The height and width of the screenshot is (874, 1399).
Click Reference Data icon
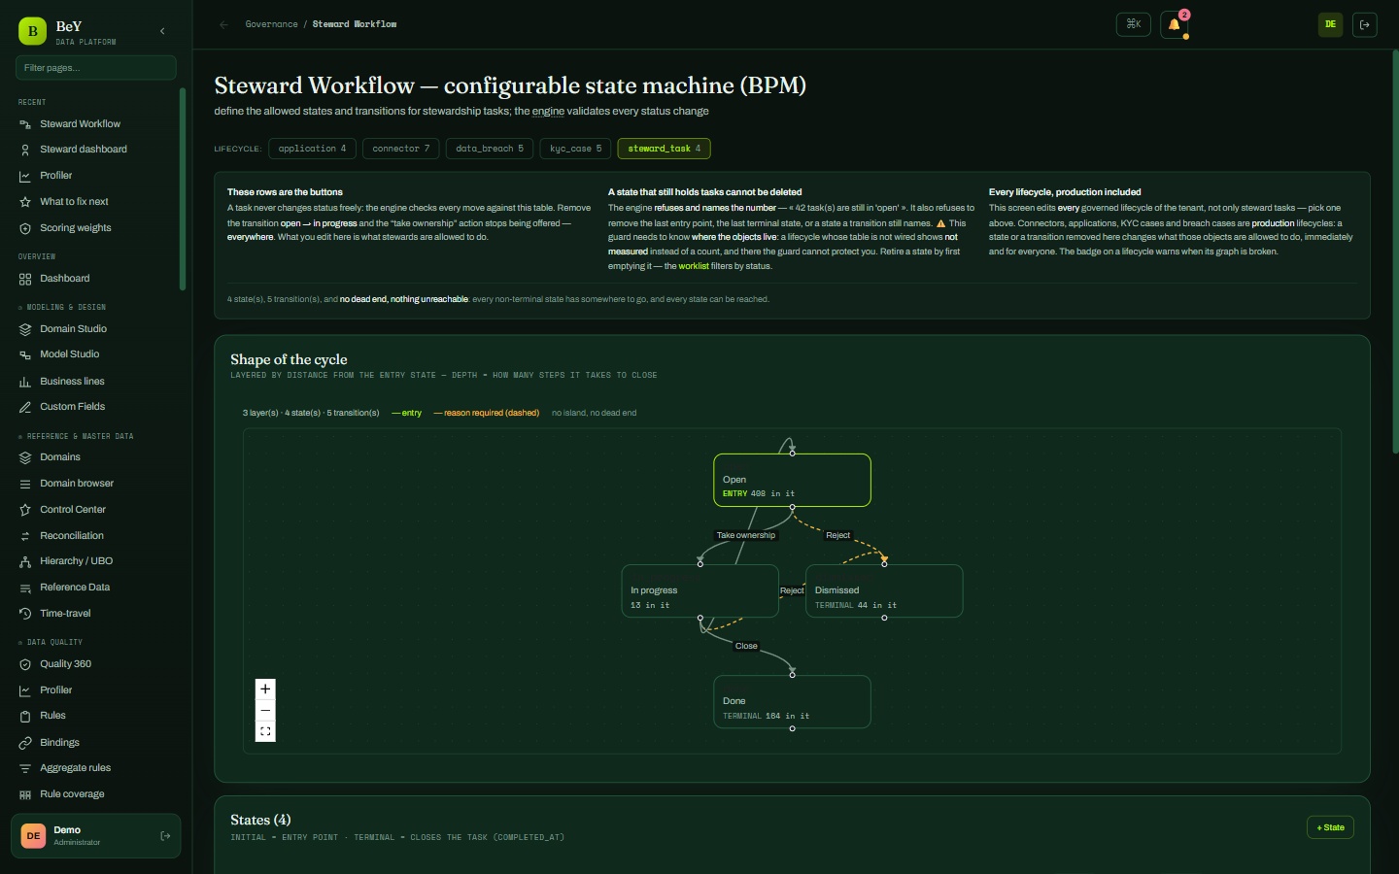(x=25, y=588)
